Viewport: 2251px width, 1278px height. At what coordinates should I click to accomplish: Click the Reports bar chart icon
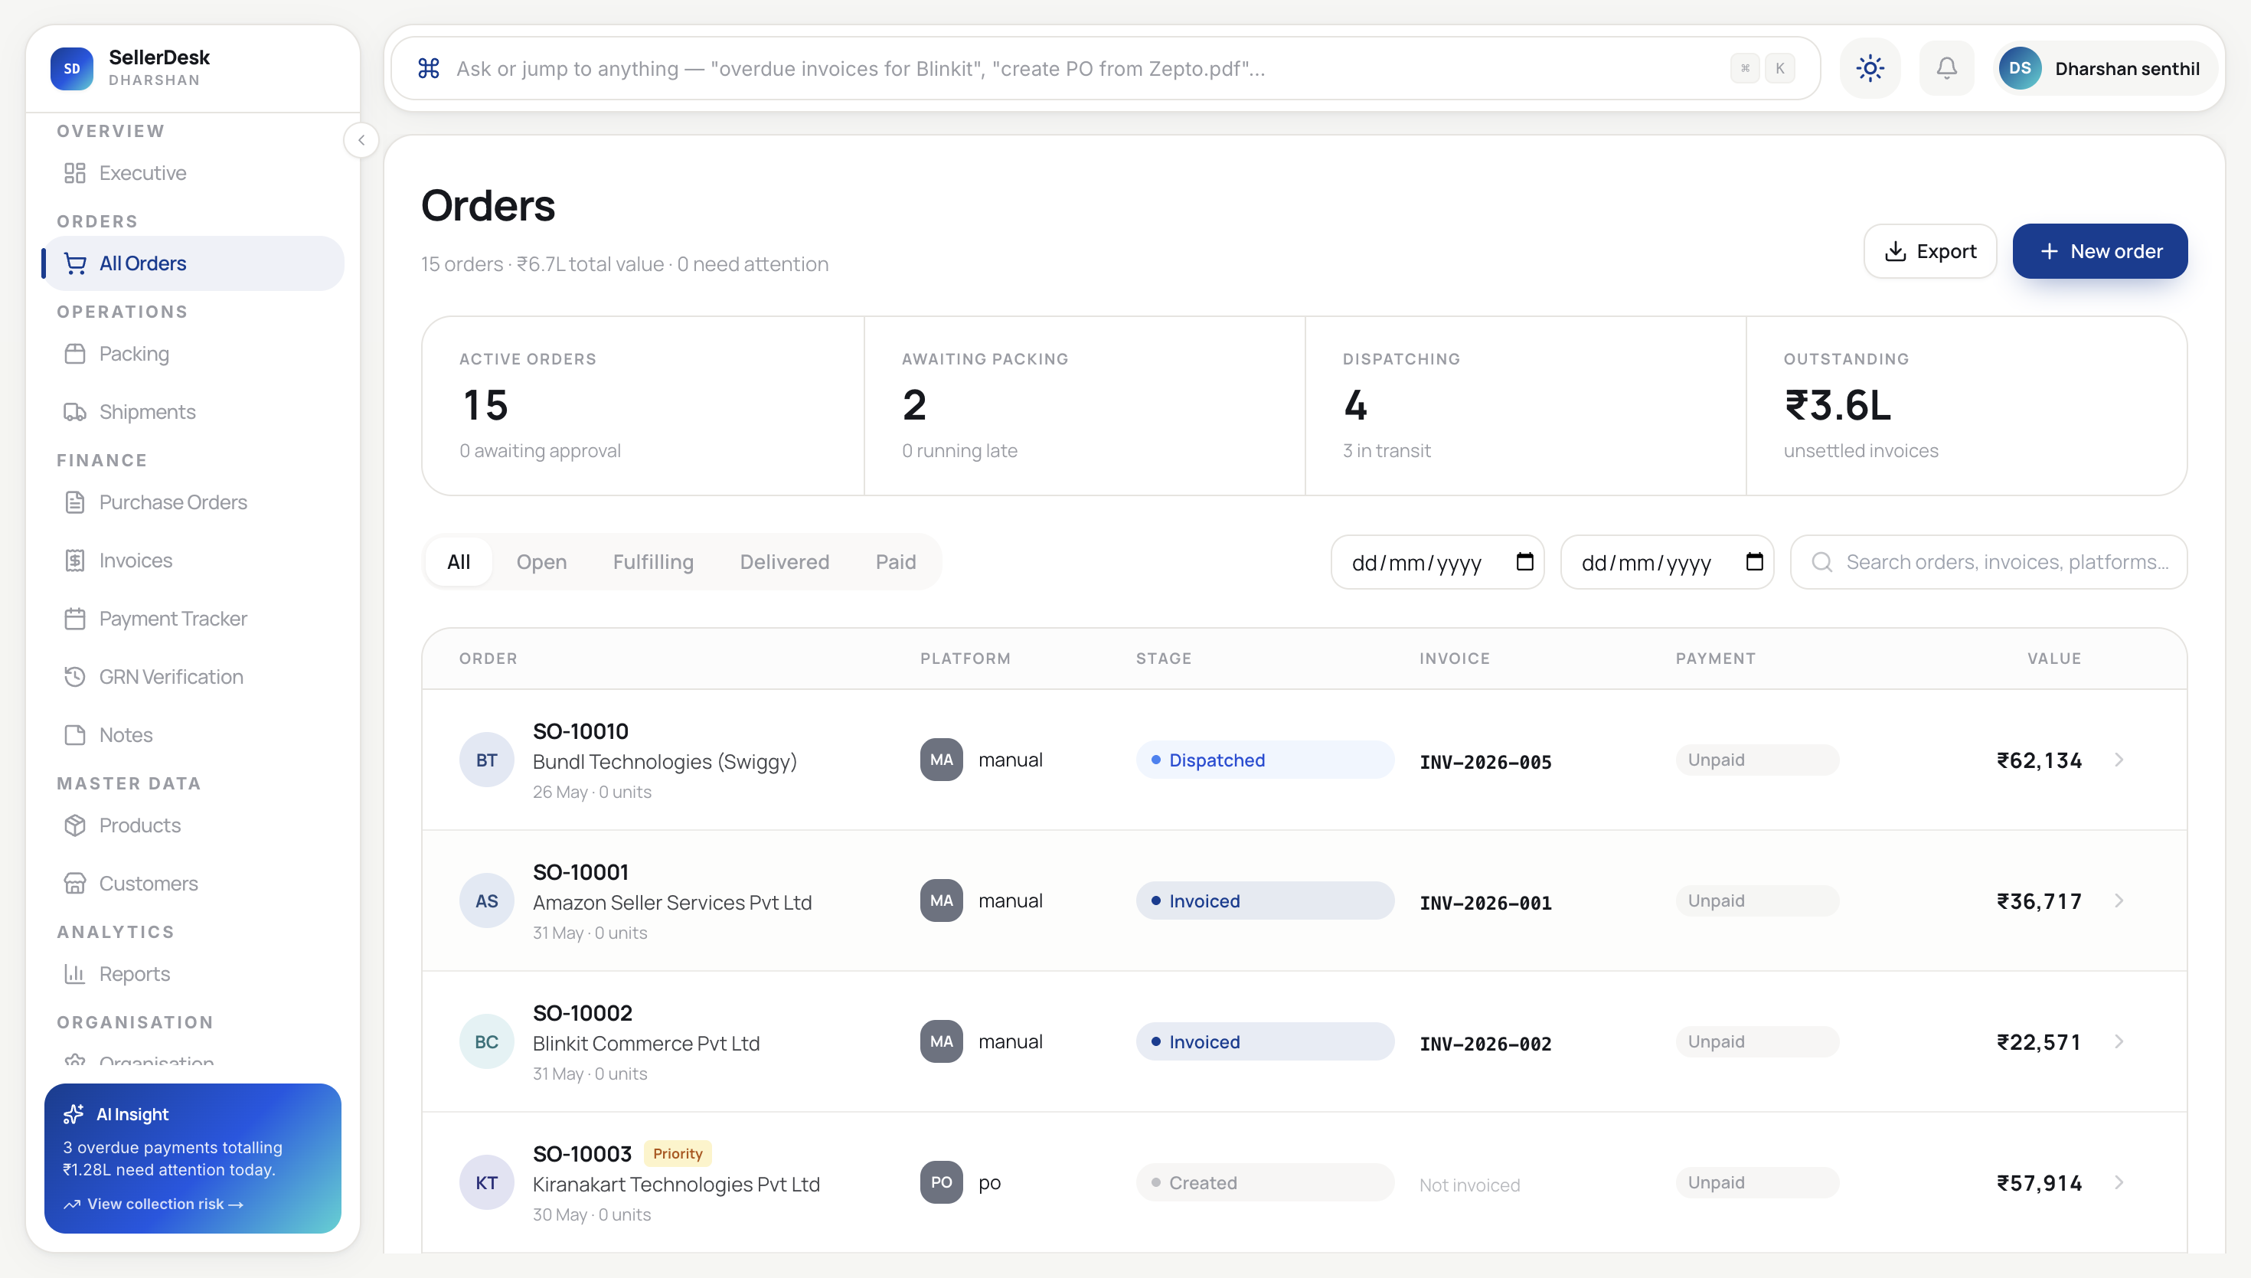pyautogui.click(x=76, y=973)
